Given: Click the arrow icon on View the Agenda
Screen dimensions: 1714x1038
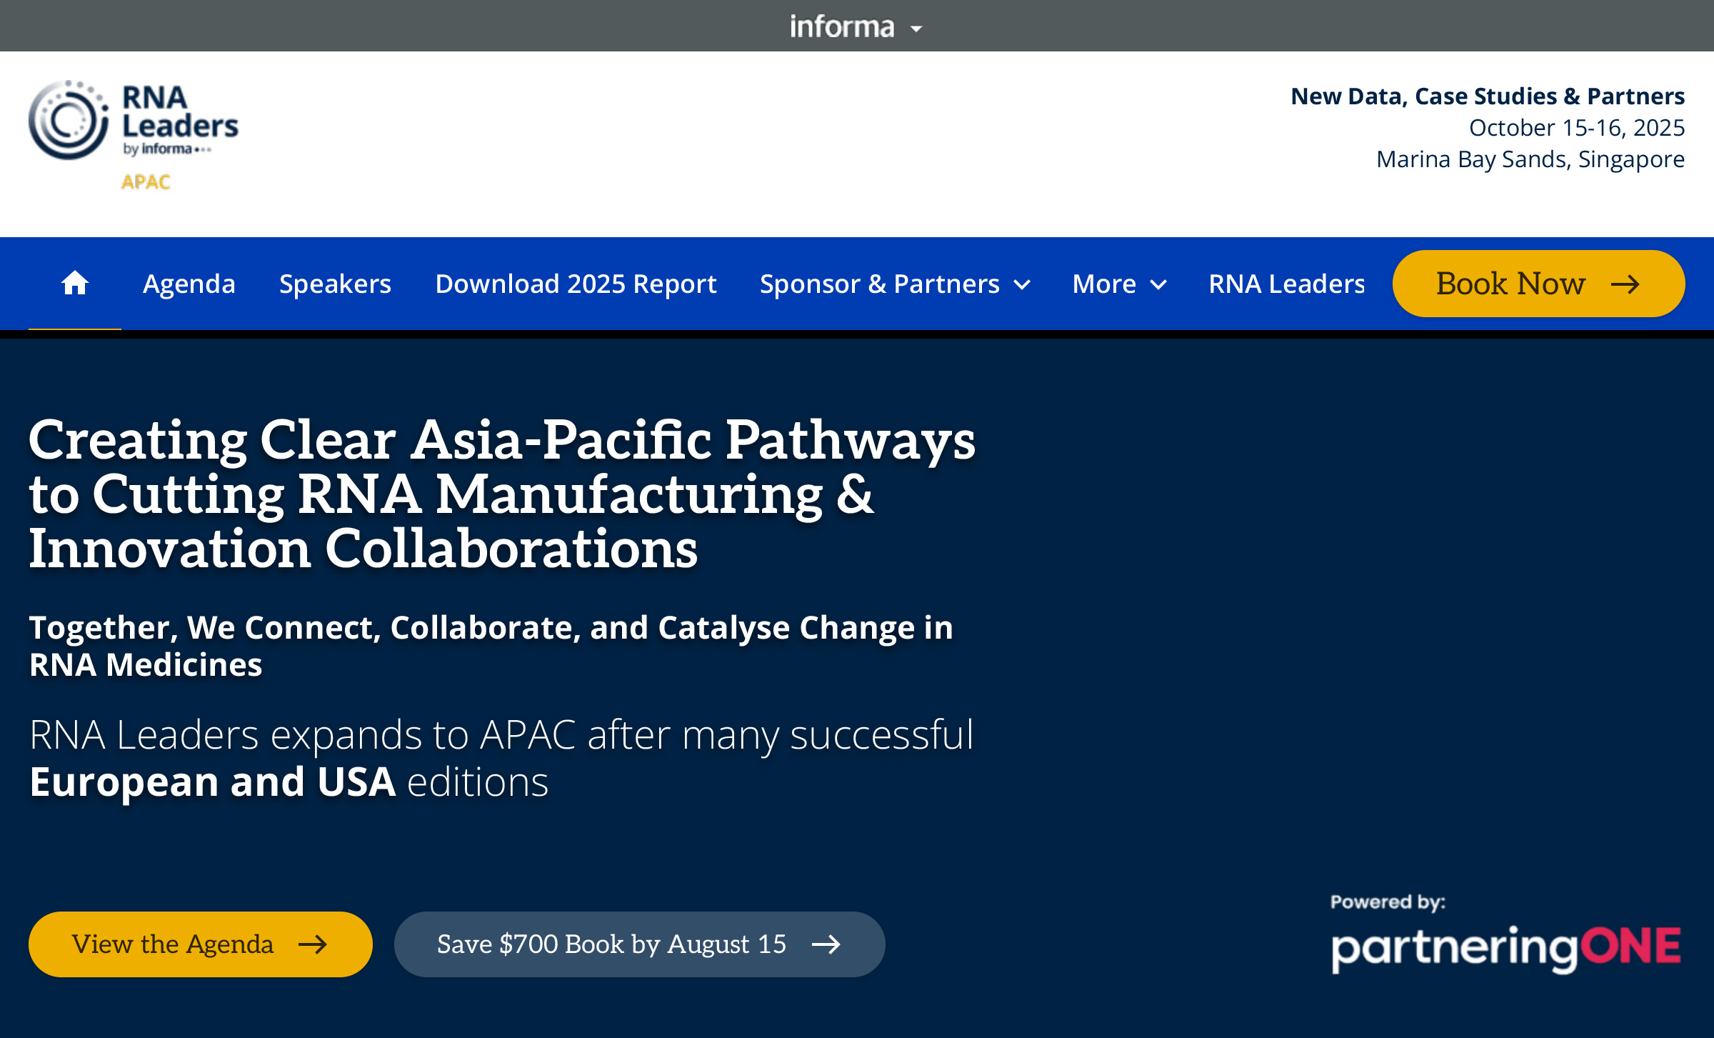Looking at the screenshot, I should coord(313,944).
